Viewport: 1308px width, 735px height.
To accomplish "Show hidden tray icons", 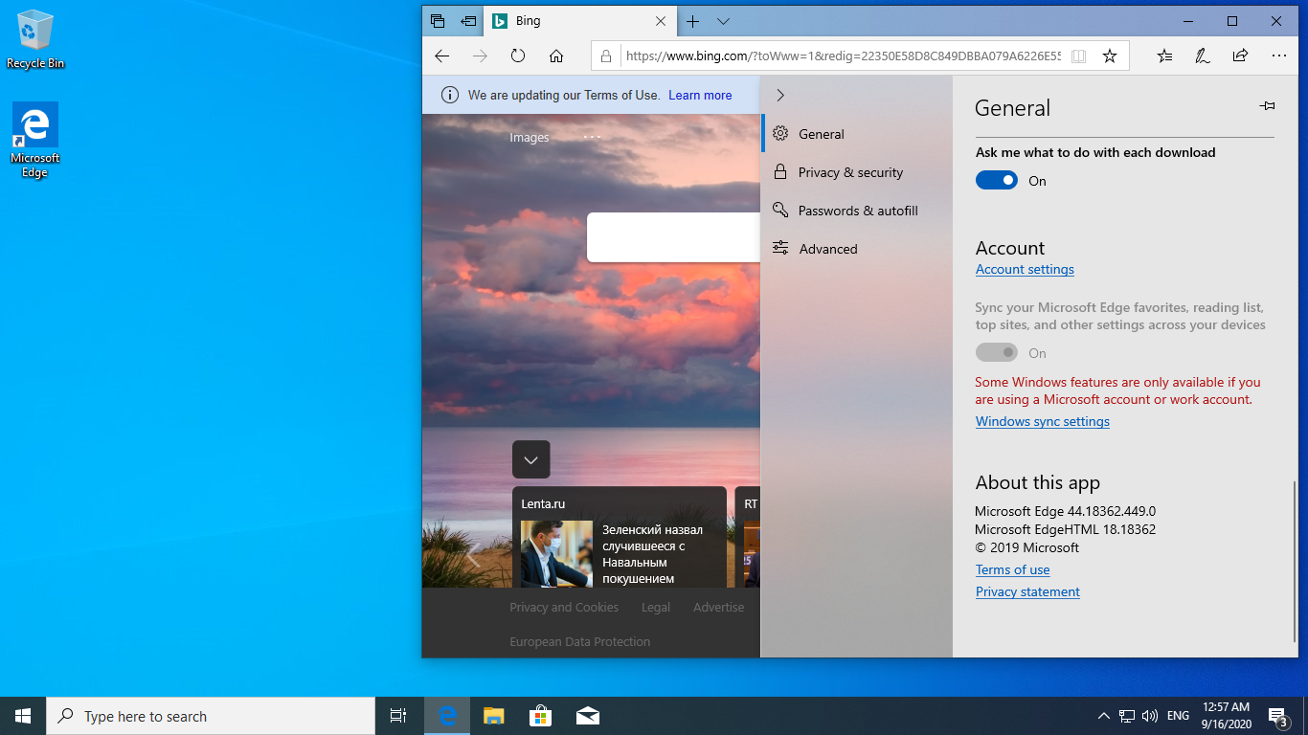I will pos(1104,716).
